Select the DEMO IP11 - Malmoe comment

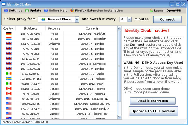[92, 79]
